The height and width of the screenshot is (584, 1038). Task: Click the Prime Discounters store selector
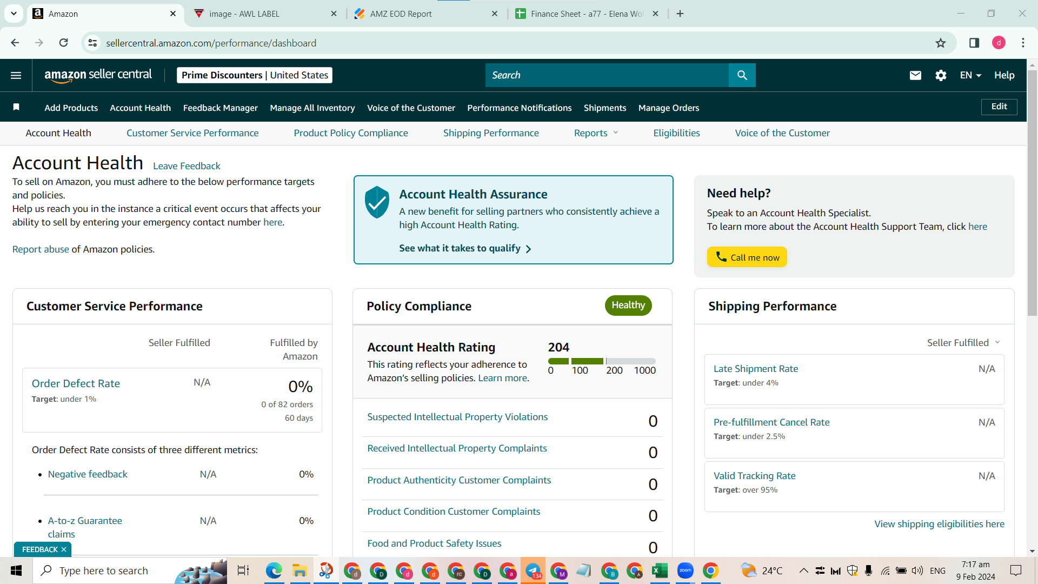click(255, 75)
